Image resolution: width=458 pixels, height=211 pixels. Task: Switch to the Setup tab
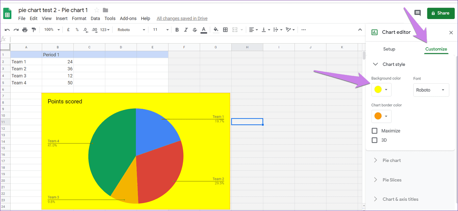pos(389,49)
